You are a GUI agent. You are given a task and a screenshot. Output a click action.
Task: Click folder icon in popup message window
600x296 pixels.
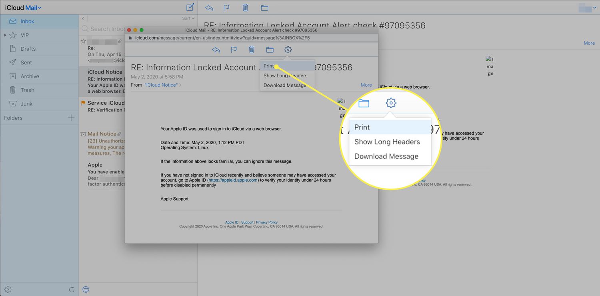270,50
